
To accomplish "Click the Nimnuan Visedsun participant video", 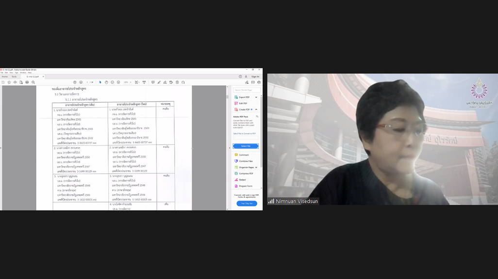I will tap(382, 139).
